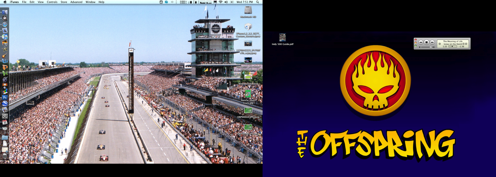The height and width of the screenshot is (177, 496).
Task: Click the Time Machine menu bar icon
Action: click(x=161, y=2)
